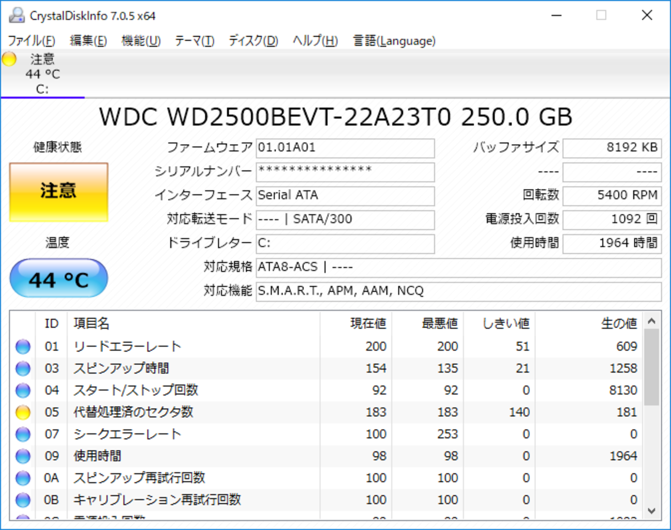Click the 44 °C temperature button
Screen dimensions: 671x530
[59, 279]
